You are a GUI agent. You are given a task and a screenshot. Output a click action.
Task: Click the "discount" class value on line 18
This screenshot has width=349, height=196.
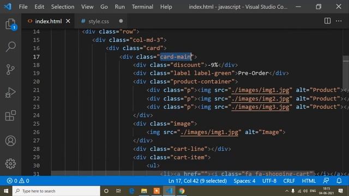[x=187, y=65]
